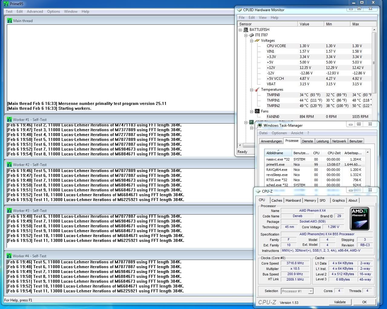The height and width of the screenshot is (309, 387).
Task: Click the Sensor column header
Action: pos(268,24)
